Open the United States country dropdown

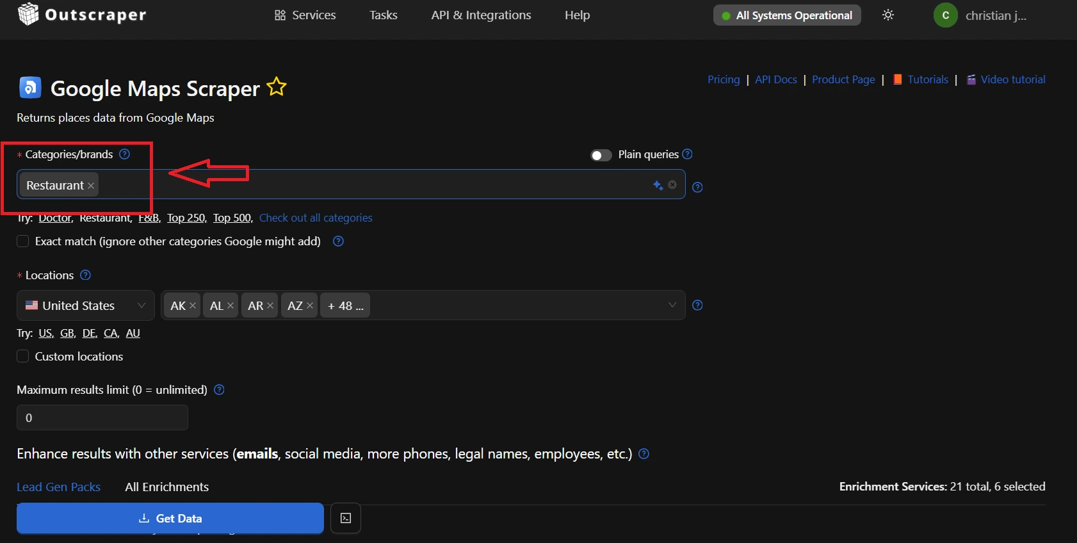click(85, 305)
